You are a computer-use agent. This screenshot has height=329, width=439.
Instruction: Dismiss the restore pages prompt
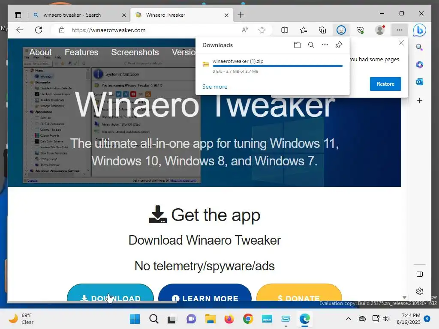click(401, 43)
